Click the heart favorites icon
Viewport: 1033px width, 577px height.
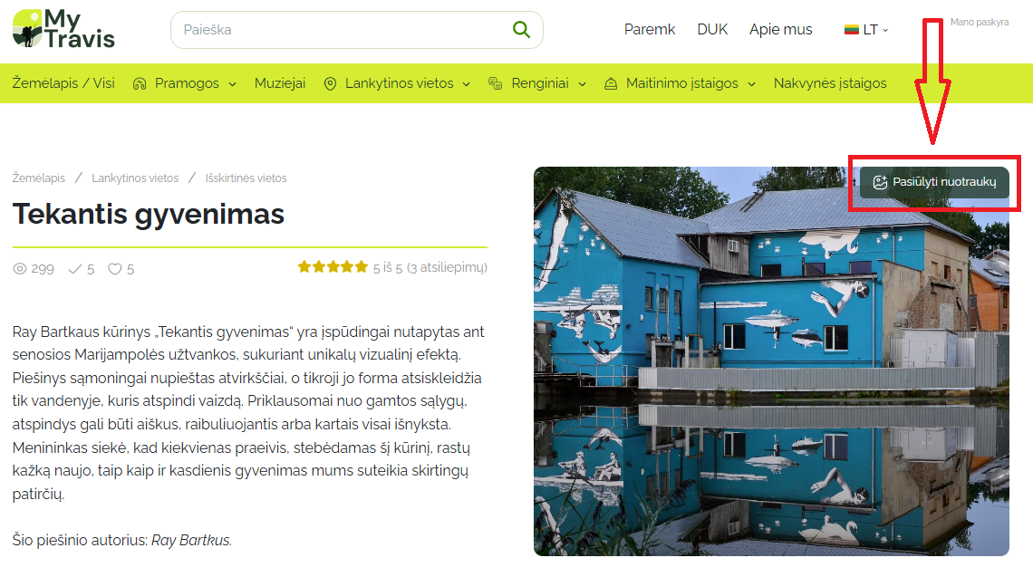[115, 269]
